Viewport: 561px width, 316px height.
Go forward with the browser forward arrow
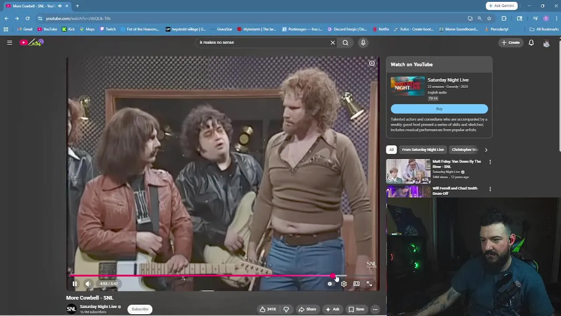pyautogui.click(x=17, y=18)
